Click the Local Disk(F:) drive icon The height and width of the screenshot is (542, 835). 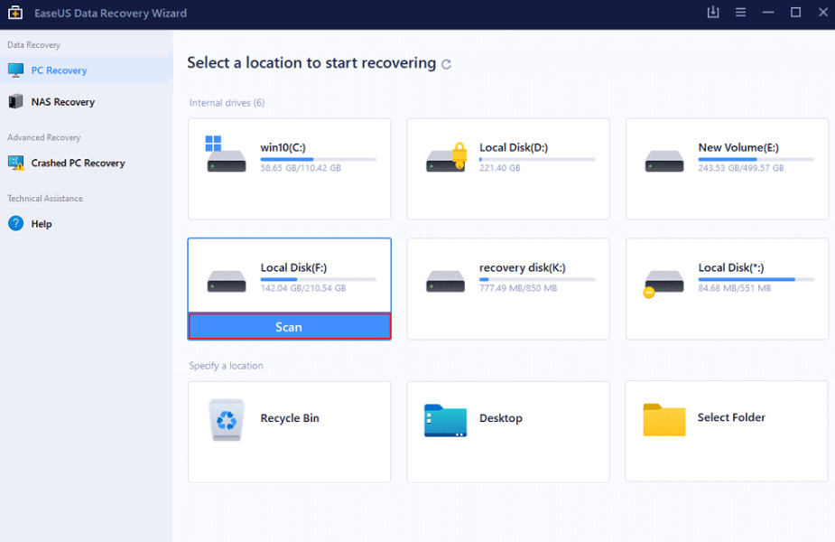click(227, 282)
